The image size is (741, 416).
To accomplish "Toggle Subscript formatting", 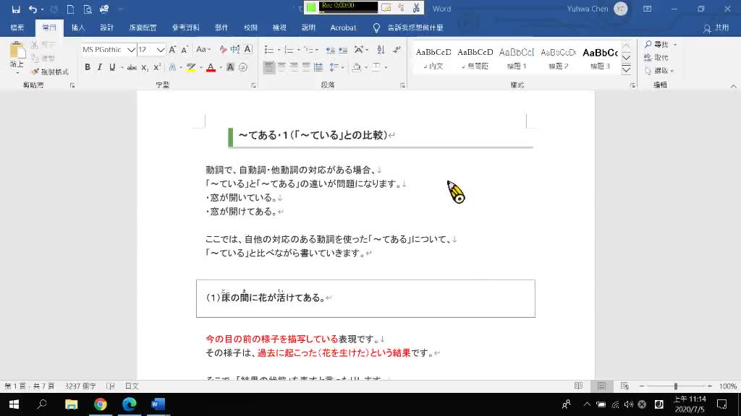I will point(145,67).
